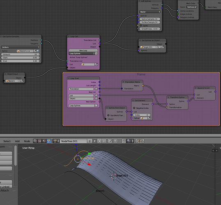Collapse the Object Input node

(x=5, y=74)
